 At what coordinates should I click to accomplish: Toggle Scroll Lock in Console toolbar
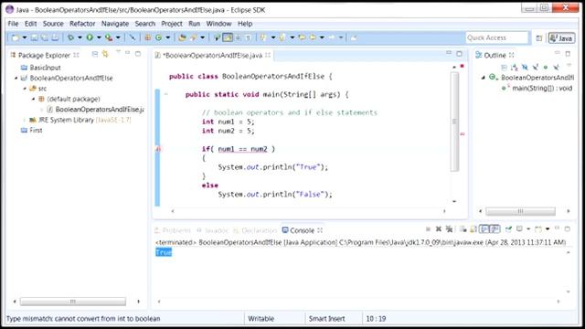pyautogui.click(x=473, y=229)
